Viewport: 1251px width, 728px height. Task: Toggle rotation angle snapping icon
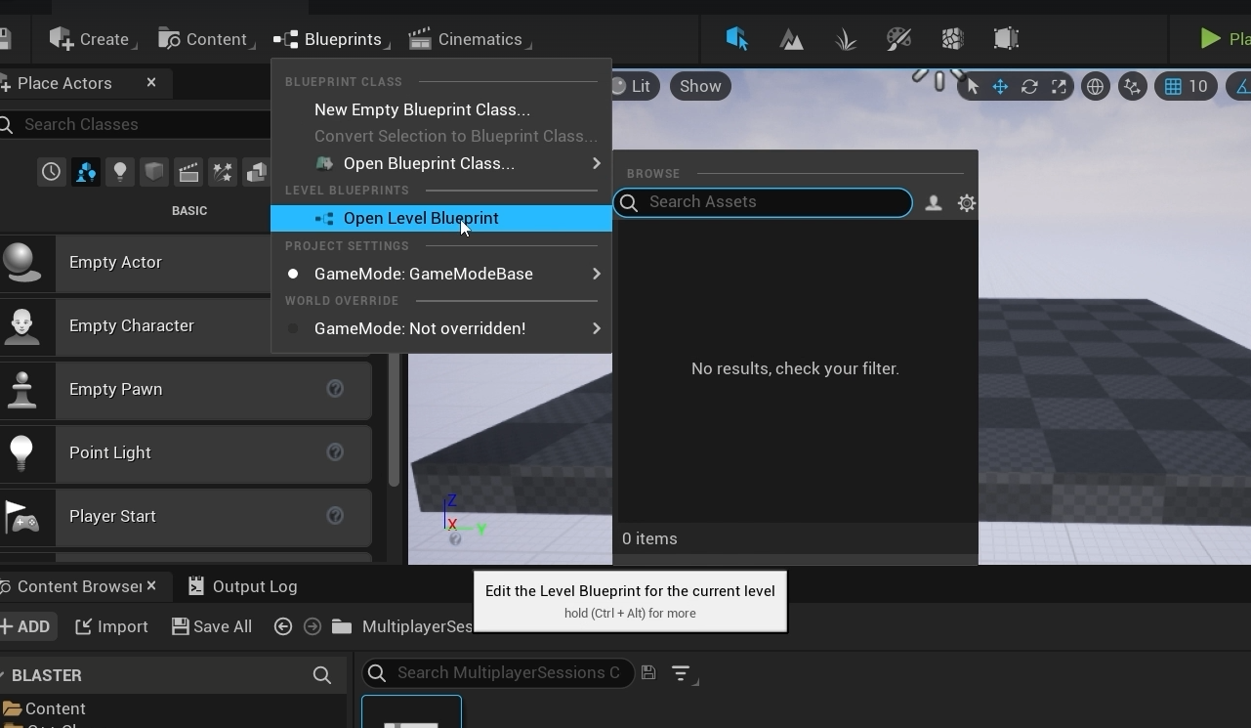tap(1242, 86)
